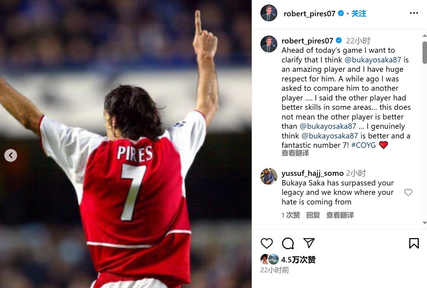Open the yussuf_hajj_somo username link
This screenshot has width=427, height=288.
(x=312, y=173)
